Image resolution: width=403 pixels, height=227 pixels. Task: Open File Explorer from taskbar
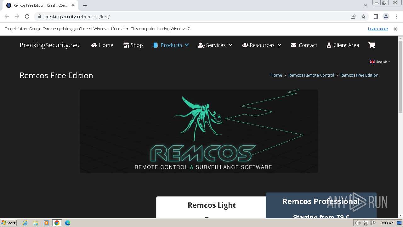(x=36, y=223)
